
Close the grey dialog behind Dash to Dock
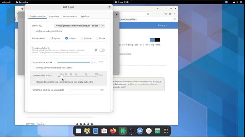(116, 14)
